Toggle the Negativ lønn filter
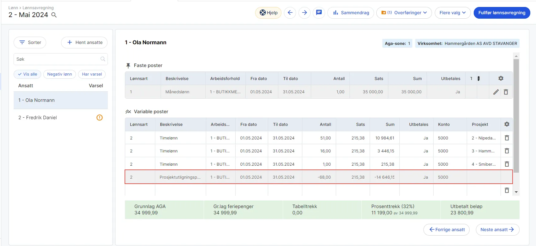This screenshot has height=246, width=536. (x=59, y=74)
